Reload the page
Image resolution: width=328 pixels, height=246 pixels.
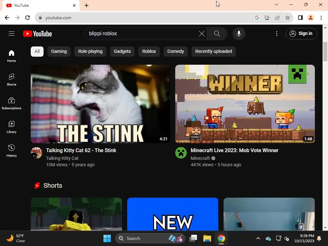[x=28, y=18]
